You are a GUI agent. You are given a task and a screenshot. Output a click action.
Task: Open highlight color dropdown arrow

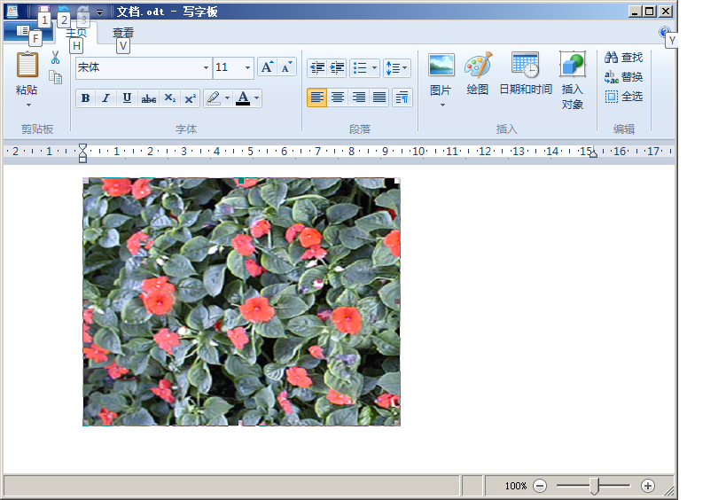click(227, 98)
